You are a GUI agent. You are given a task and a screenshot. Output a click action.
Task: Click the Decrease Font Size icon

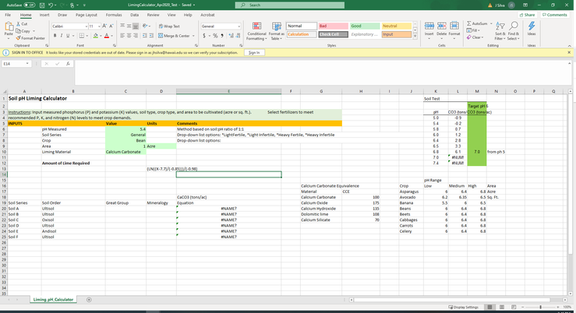(x=111, y=26)
